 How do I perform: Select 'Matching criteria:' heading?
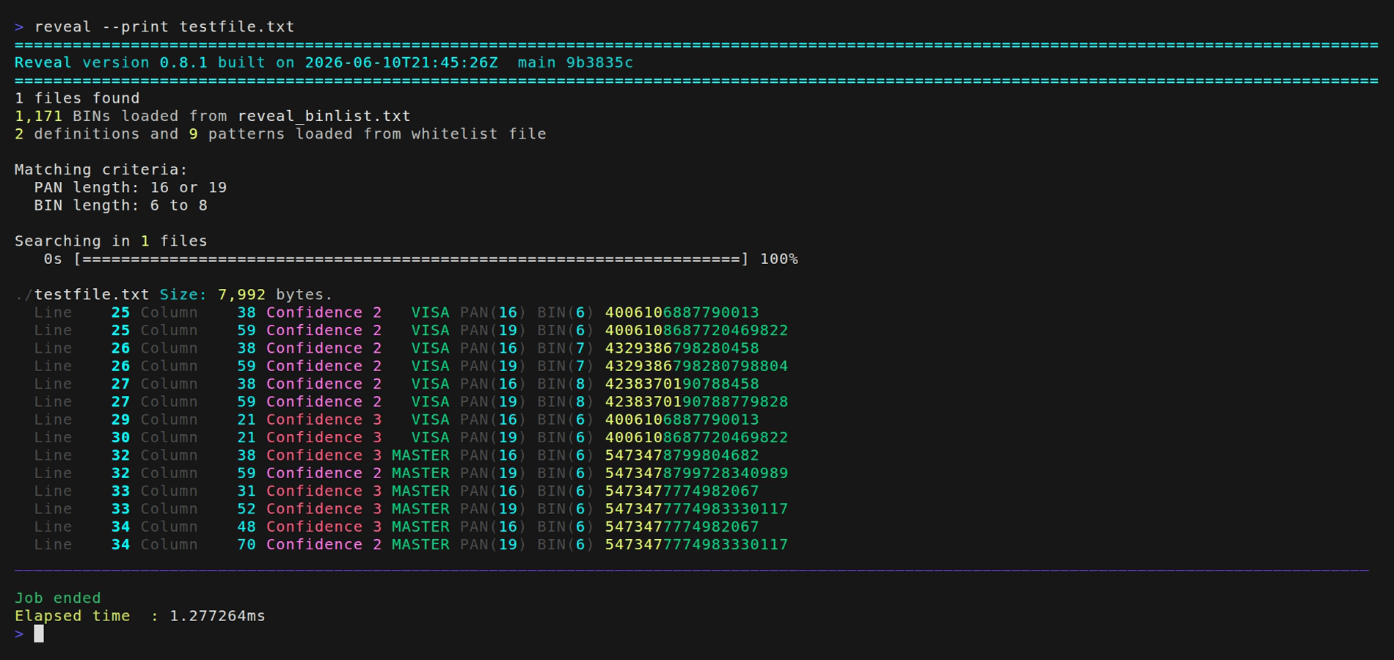click(x=101, y=170)
